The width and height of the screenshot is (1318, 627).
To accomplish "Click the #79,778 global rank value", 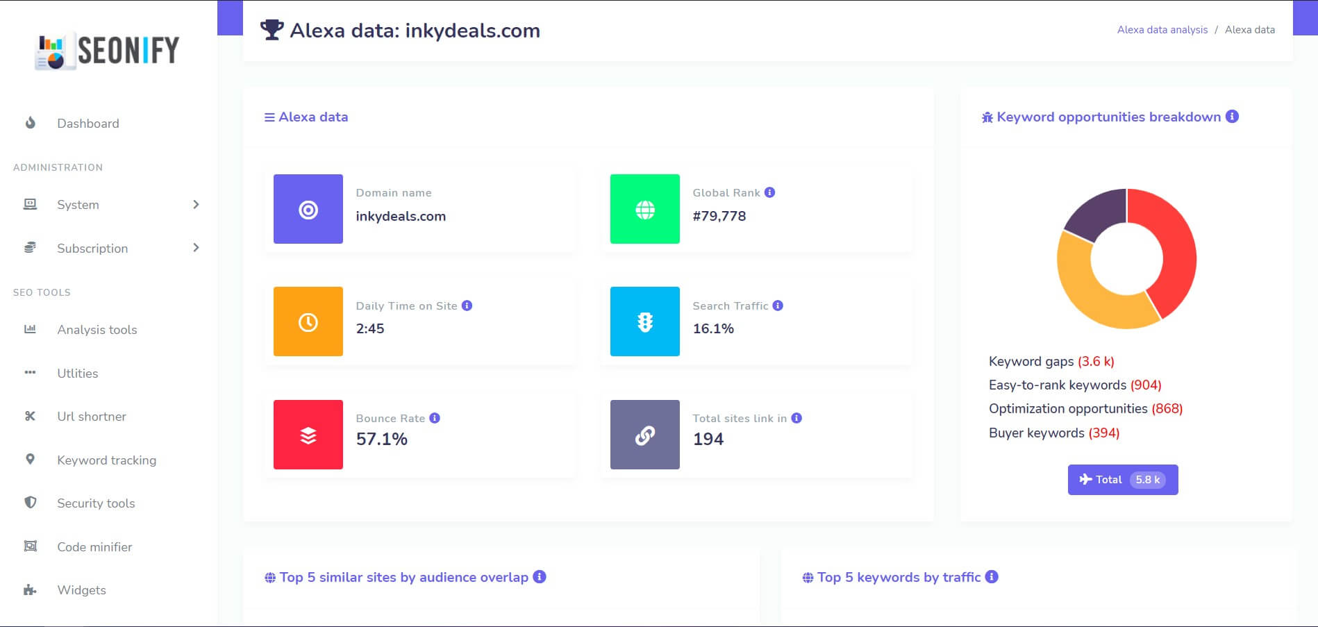I will point(719,216).
